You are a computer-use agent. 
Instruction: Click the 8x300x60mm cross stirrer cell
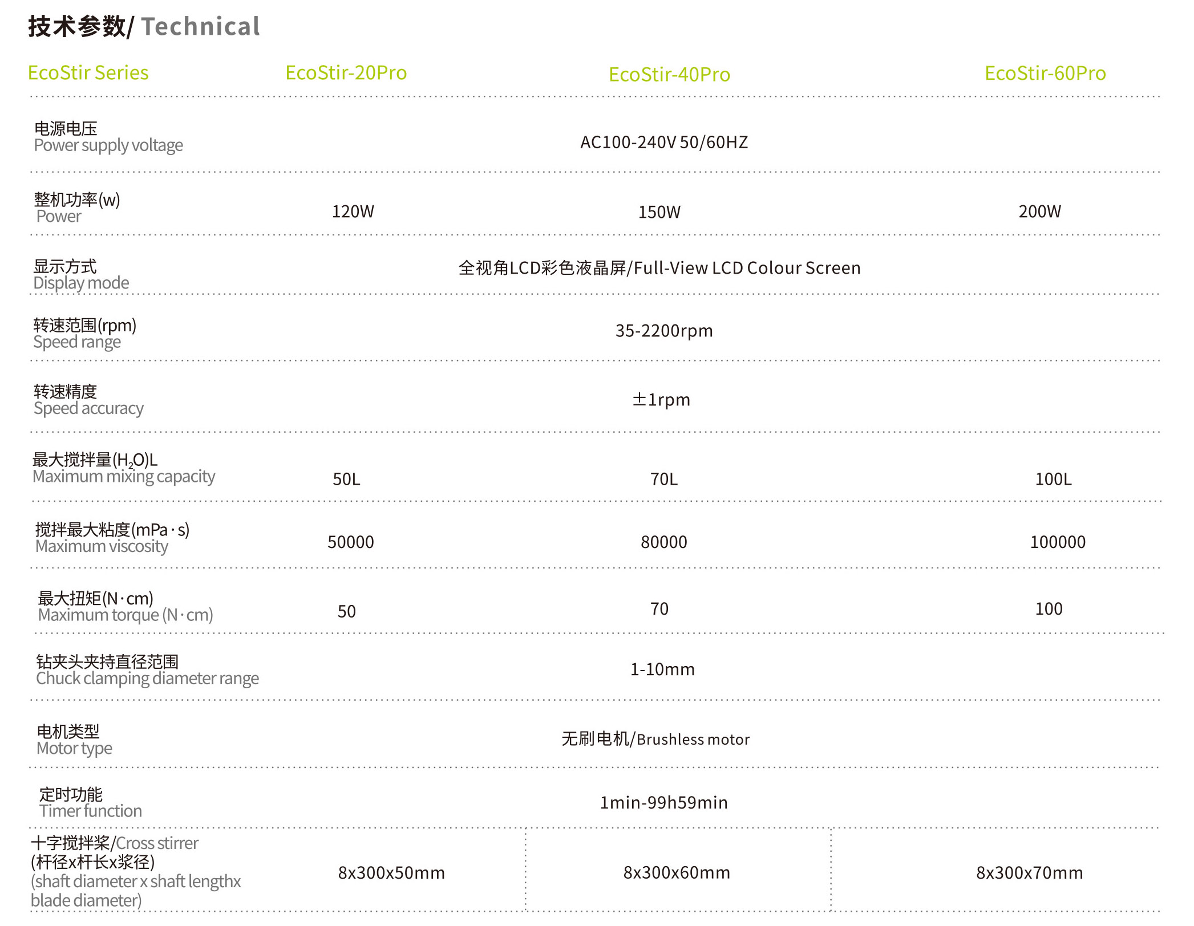click(676, 873)
